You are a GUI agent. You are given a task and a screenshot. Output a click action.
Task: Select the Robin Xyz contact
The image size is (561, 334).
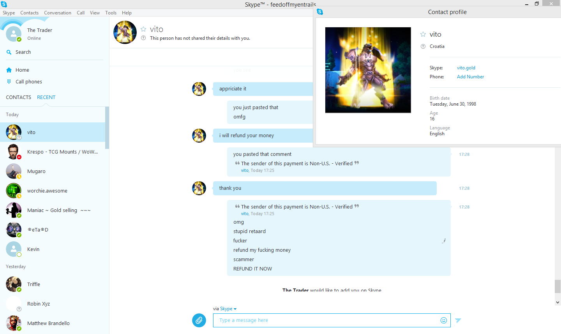pos(53,304)
